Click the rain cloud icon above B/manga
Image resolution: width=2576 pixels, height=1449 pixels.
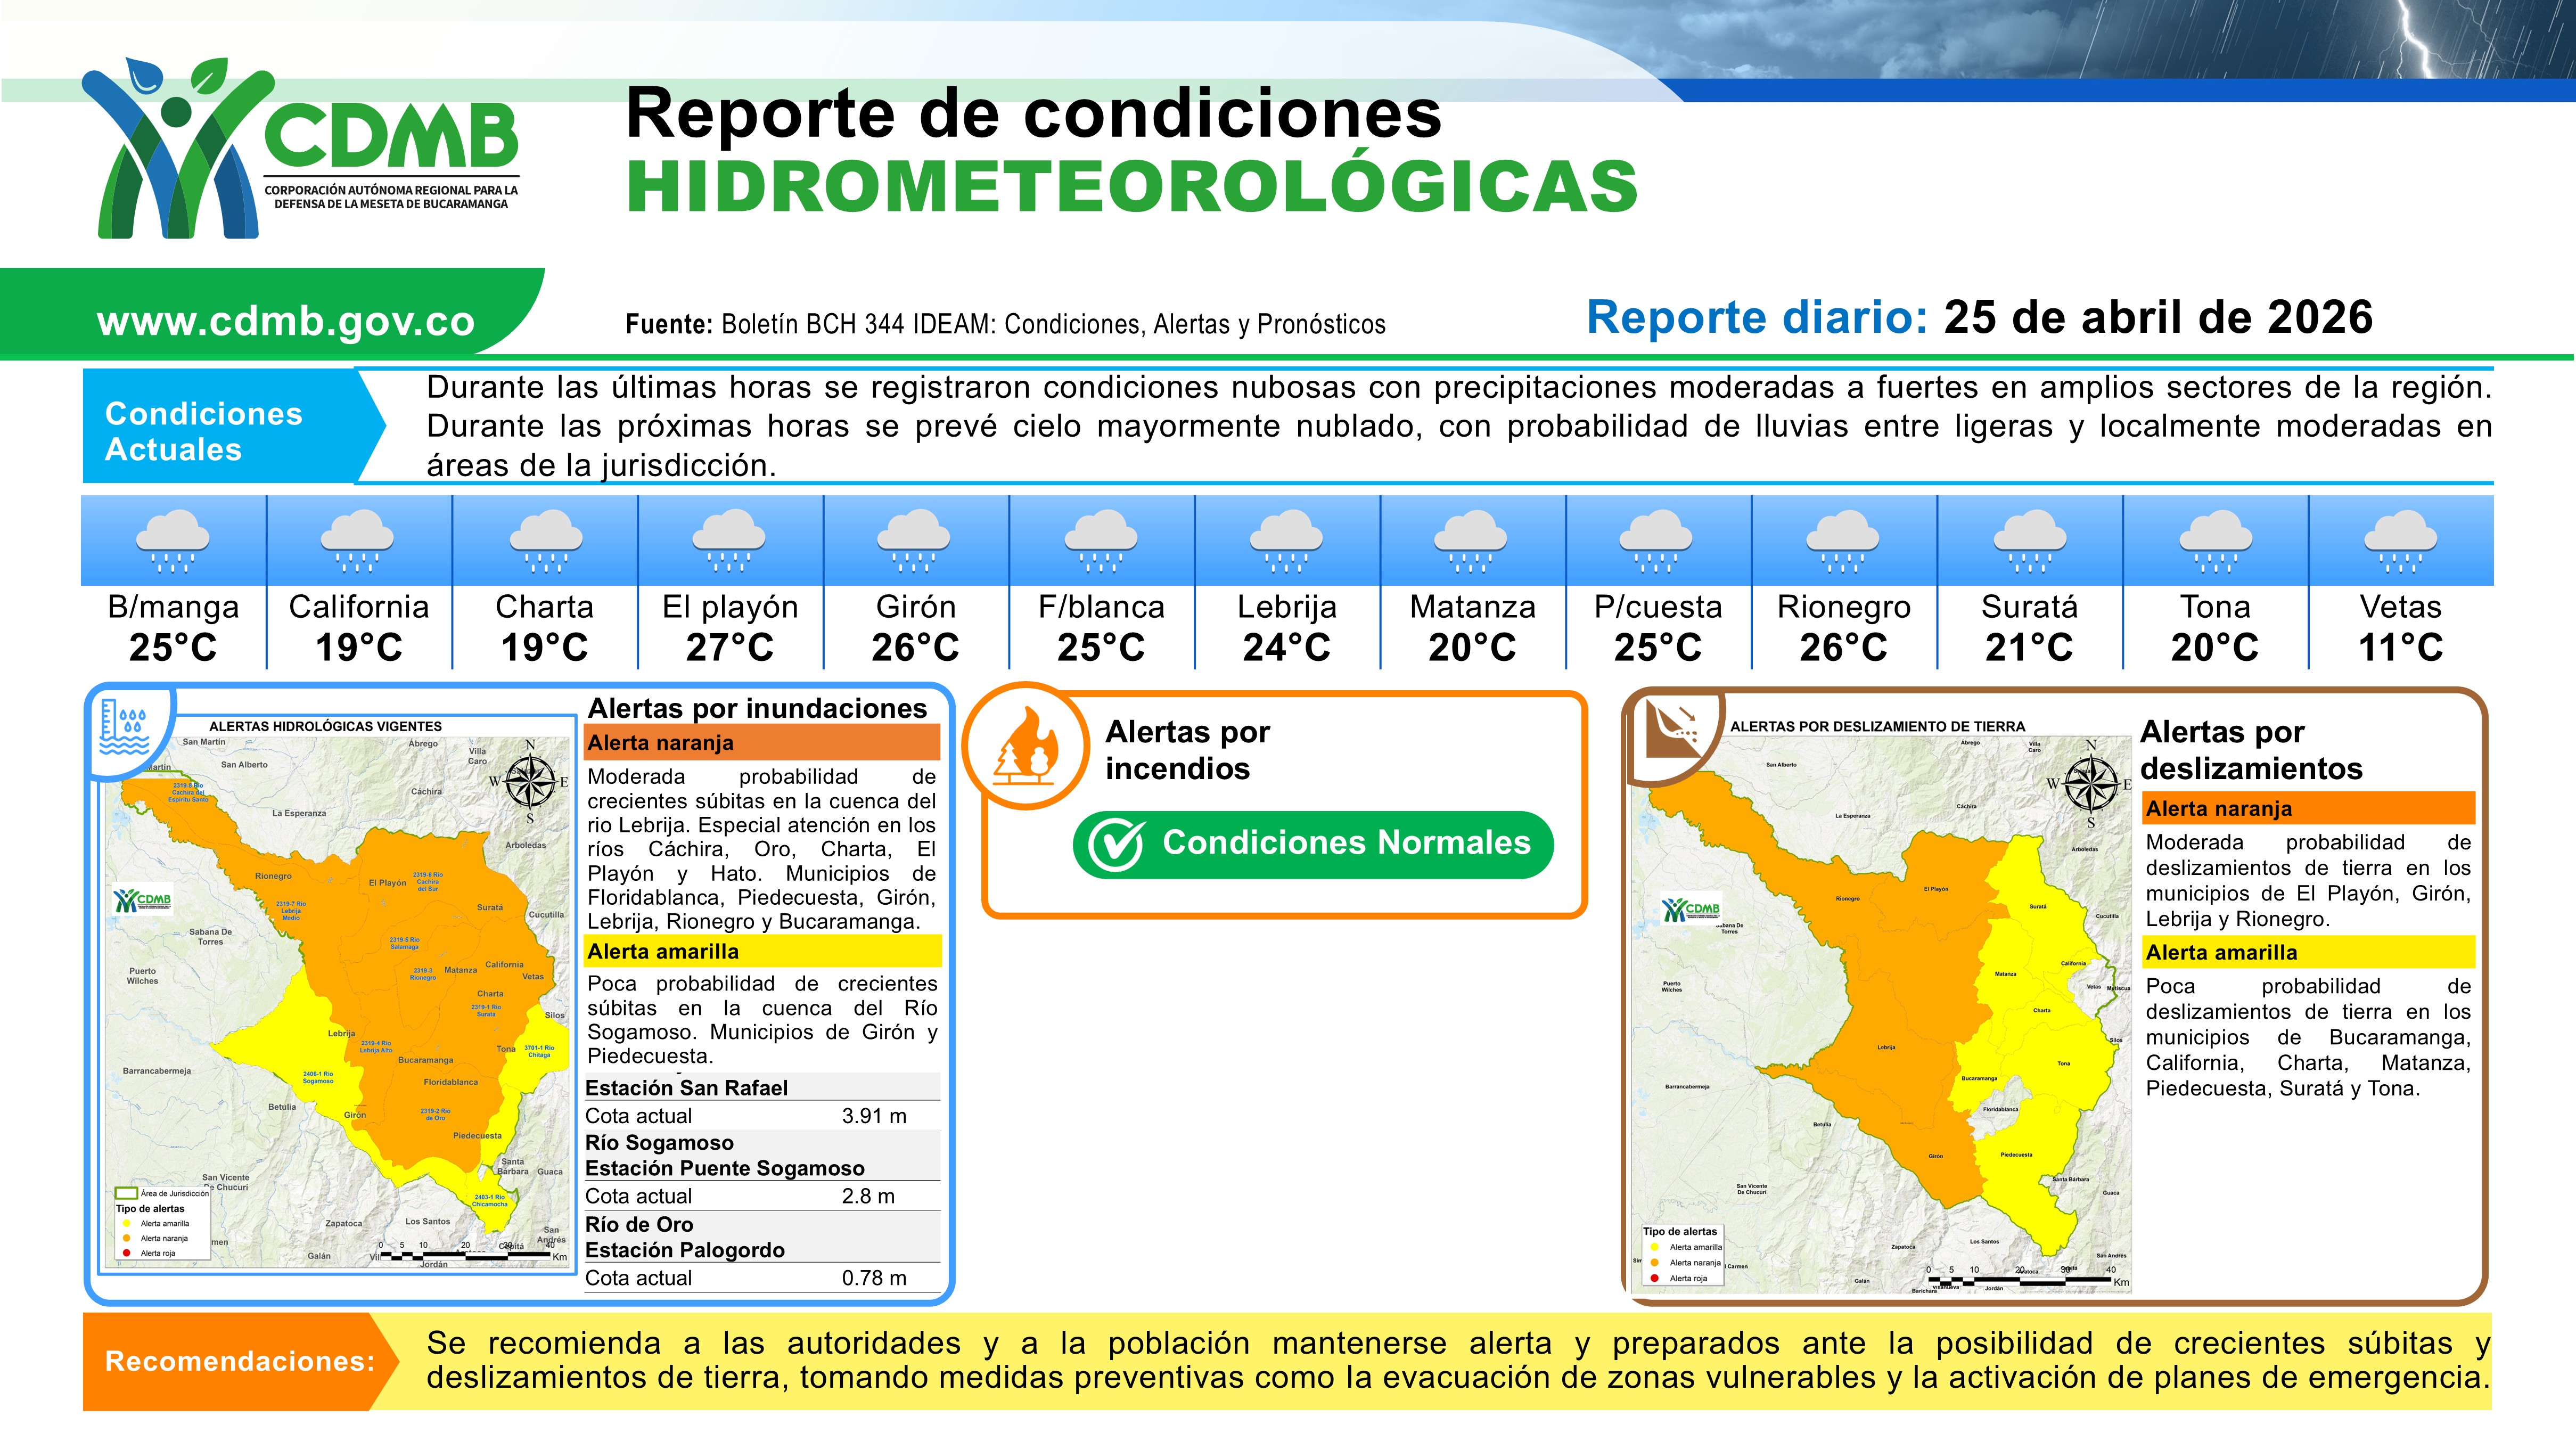tap(173, 541)
